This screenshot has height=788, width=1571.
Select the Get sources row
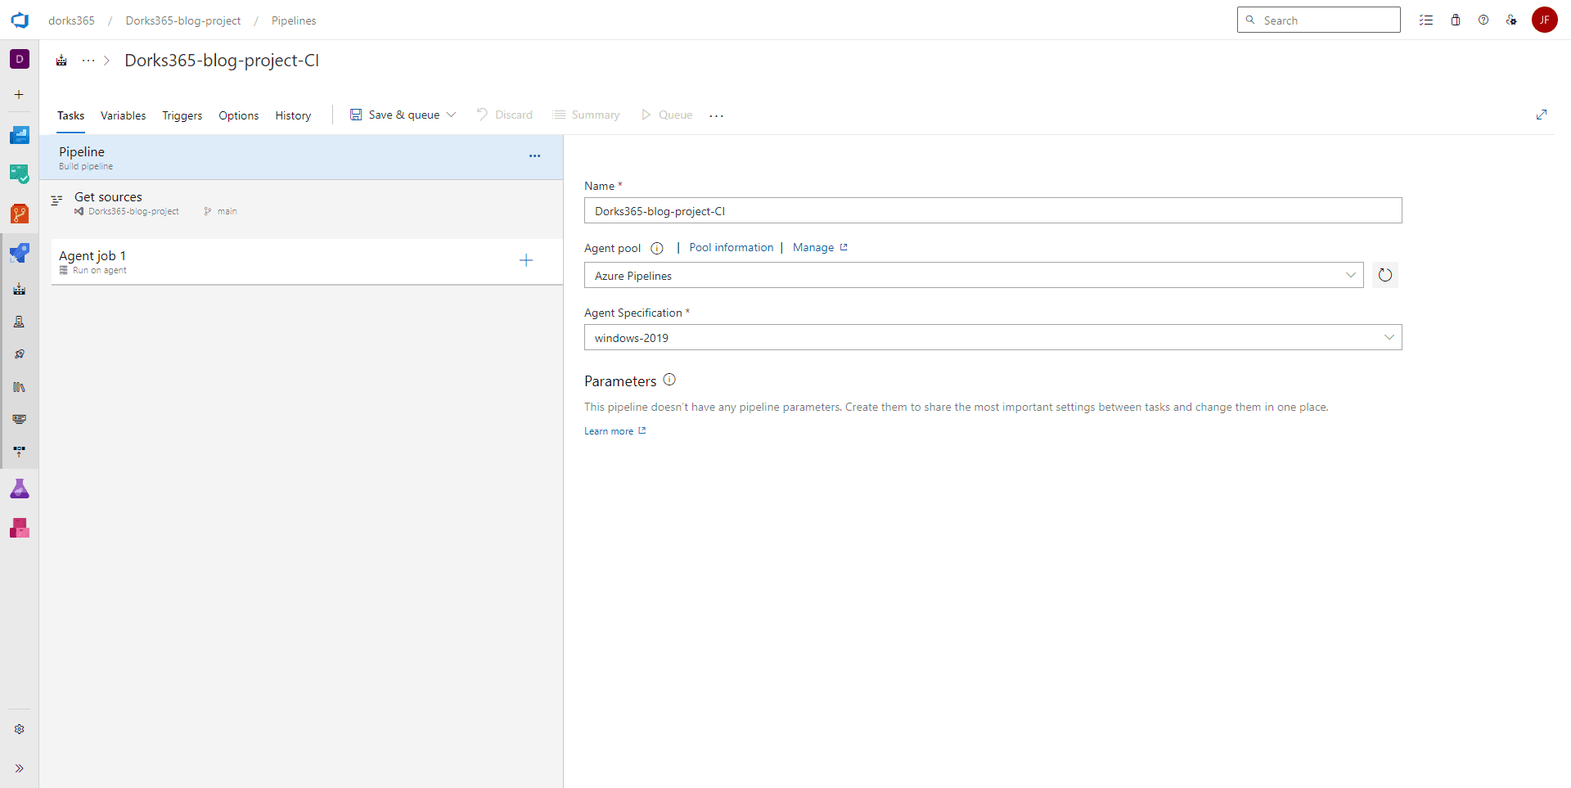pos(301,203)
